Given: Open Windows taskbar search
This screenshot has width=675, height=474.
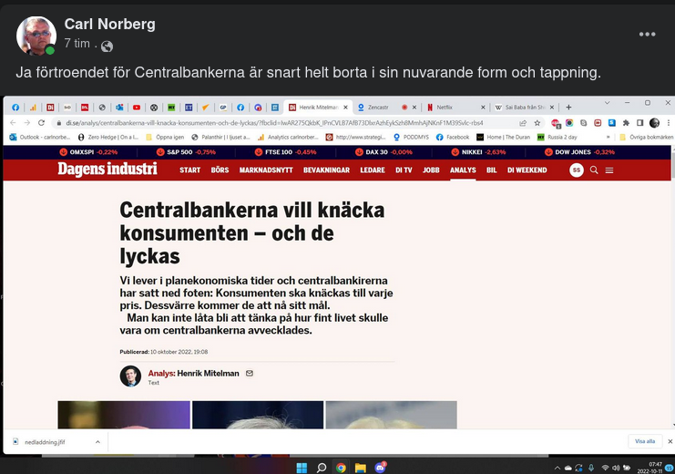Looking at the screenshot, I should point(322,468).
